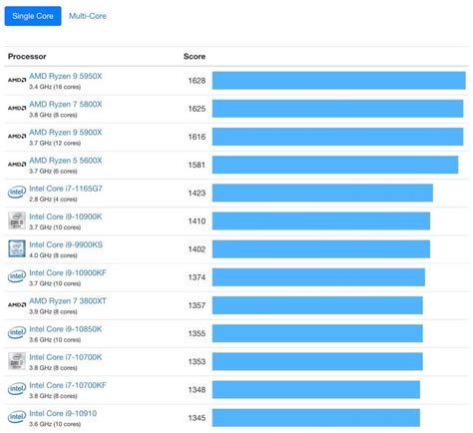Click the 3.7 GHz (6 cores) spec text
This screenshot has height=433, width=473.
point(53,172)
